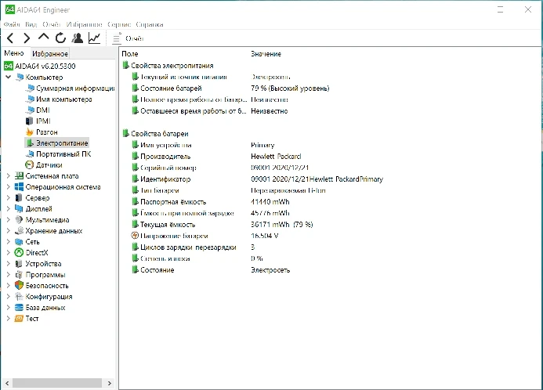Viewport: 543px width, 390px height.
Task: Click the База данных database icon
Action: pyautogui.click(x=19, y=308)
